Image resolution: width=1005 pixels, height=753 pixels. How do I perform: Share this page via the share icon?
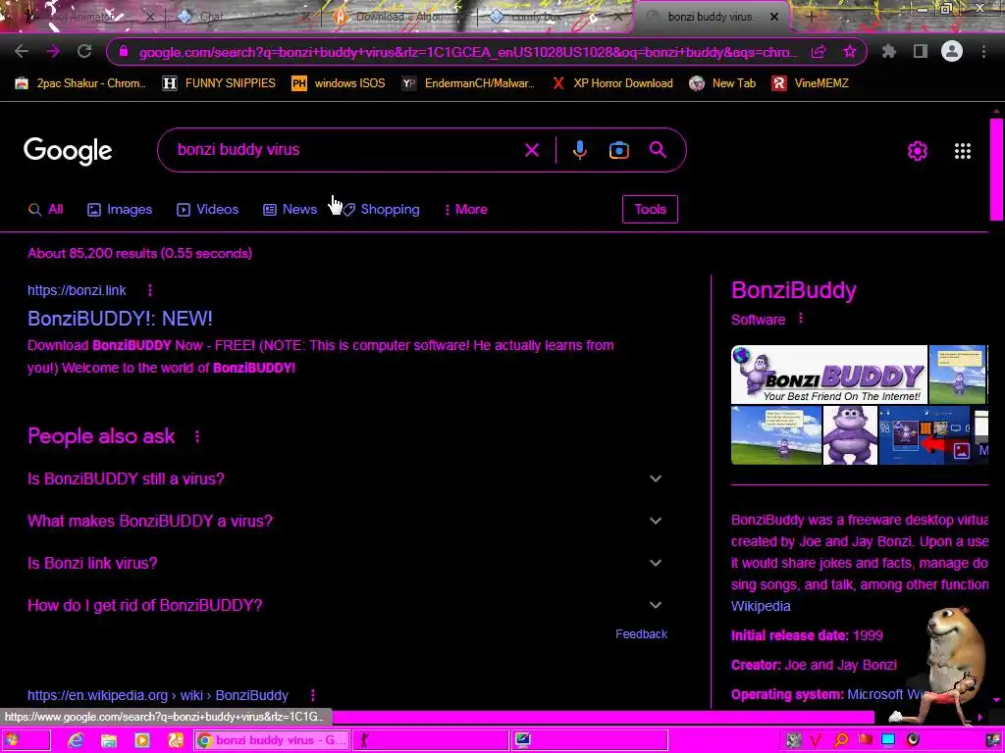[x=819, y=52]
